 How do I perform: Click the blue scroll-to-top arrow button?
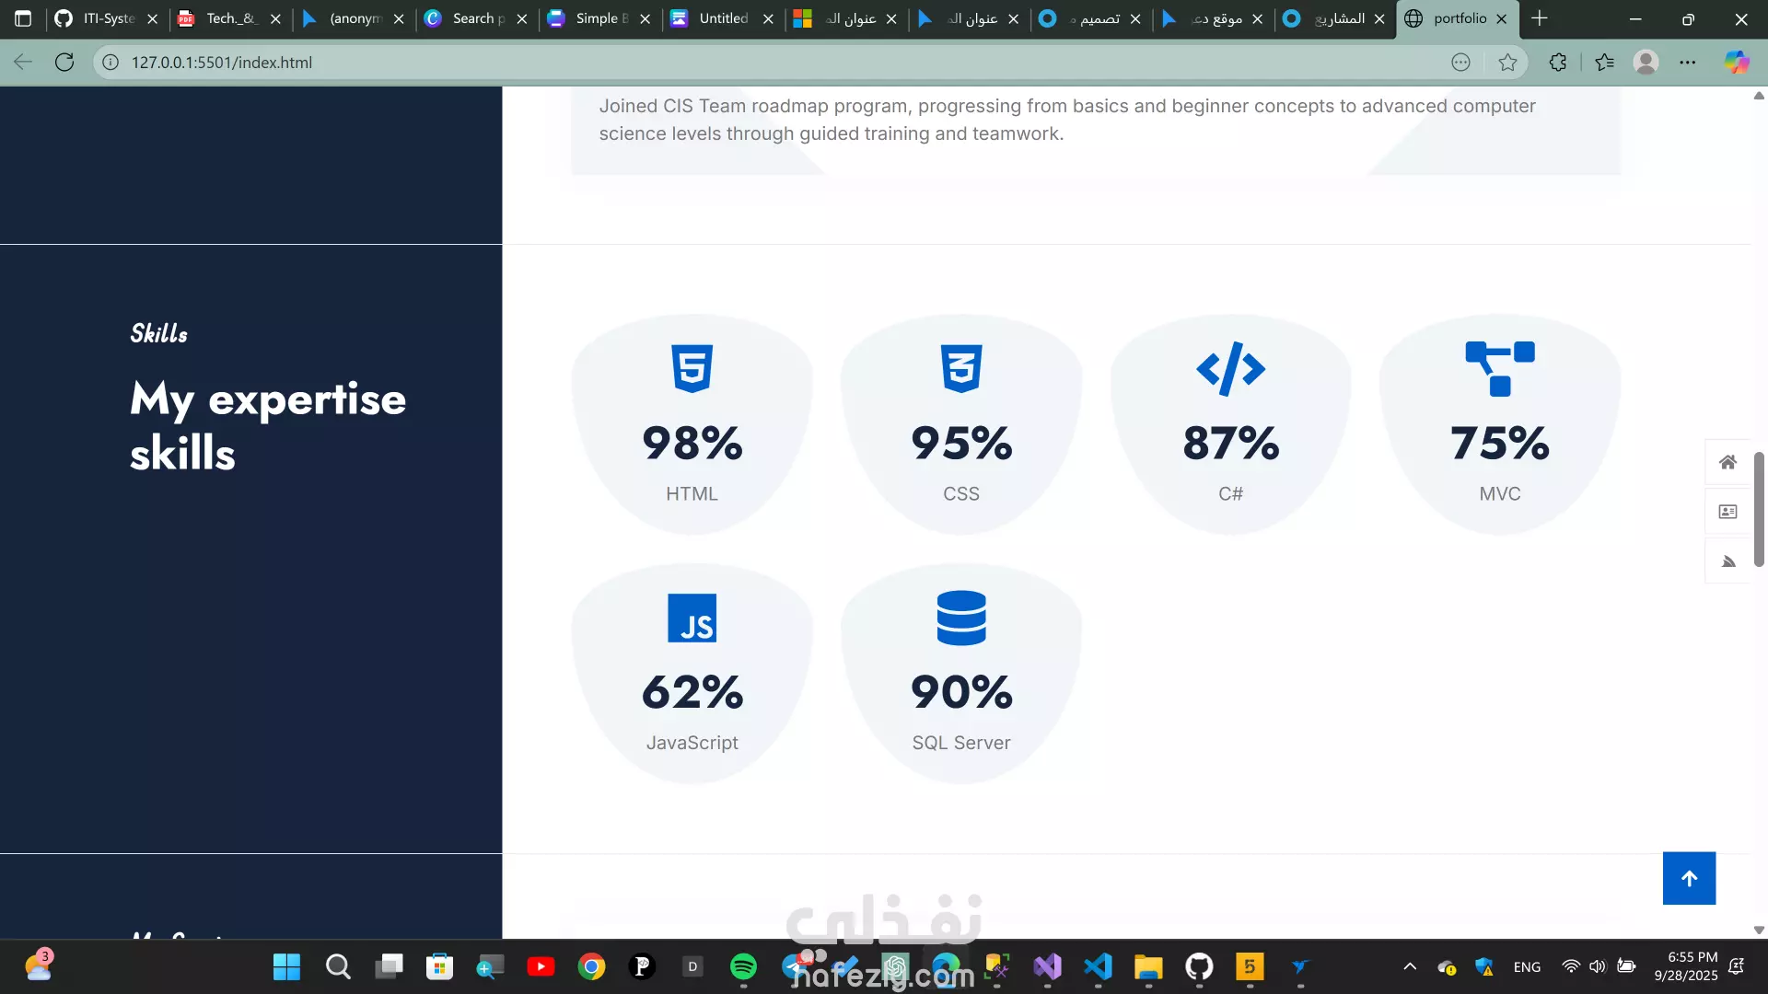(1689, 878)
